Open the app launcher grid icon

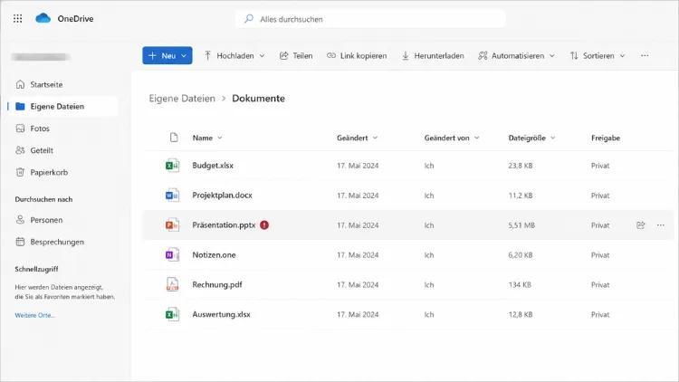18,19
